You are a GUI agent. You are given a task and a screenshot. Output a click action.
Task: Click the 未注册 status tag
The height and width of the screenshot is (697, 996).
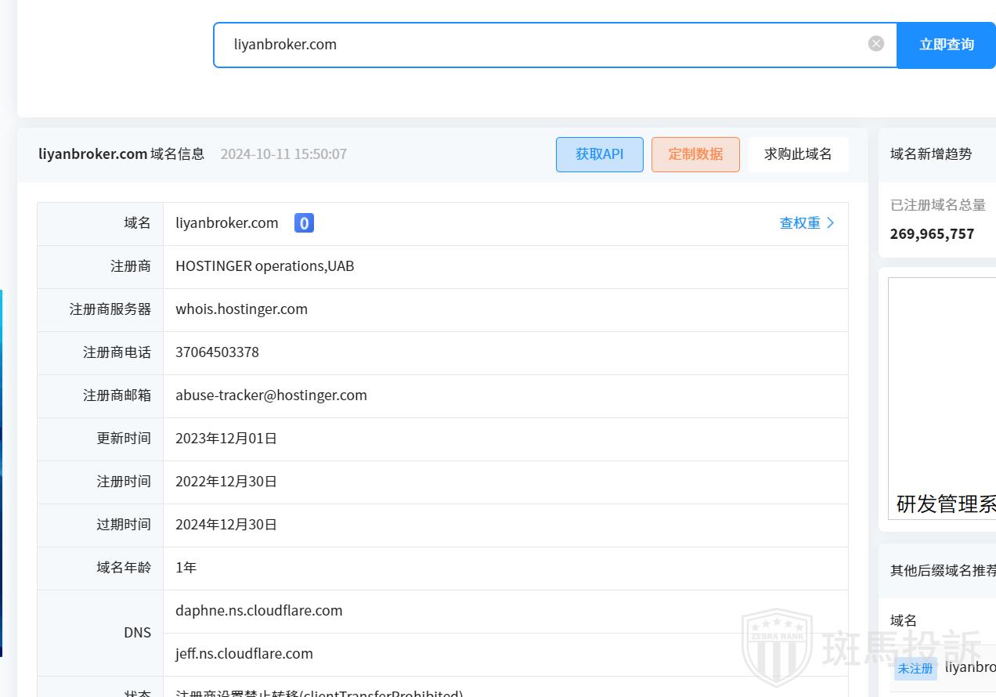(915, 668)
